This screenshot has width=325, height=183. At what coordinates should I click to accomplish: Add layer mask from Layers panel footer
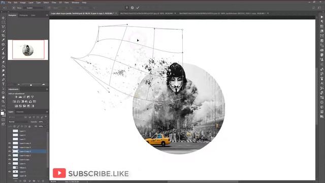pos(25,181)
